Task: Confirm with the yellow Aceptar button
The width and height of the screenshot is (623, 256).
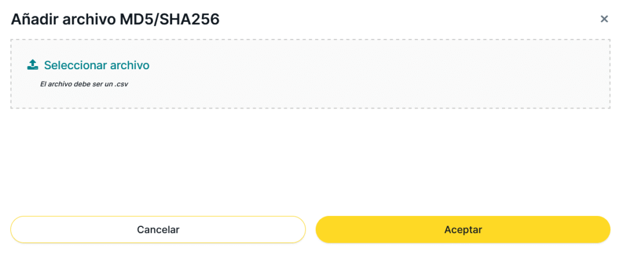Action: (462, 230)
